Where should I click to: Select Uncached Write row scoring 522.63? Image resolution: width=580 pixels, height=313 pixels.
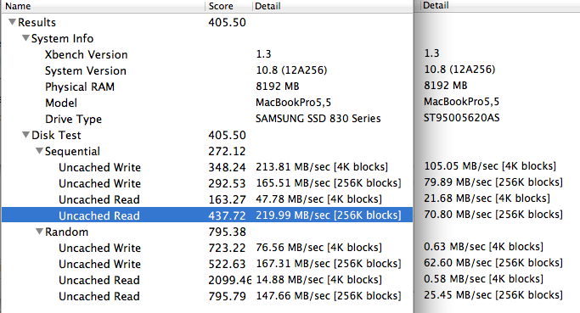pyautogui.click(x=207, y=264)
